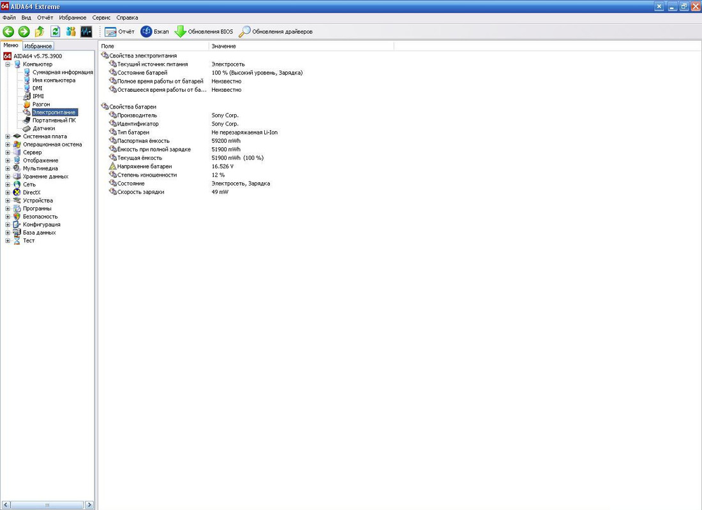Select Имя компьютера tree item

(x=54, y=80)
